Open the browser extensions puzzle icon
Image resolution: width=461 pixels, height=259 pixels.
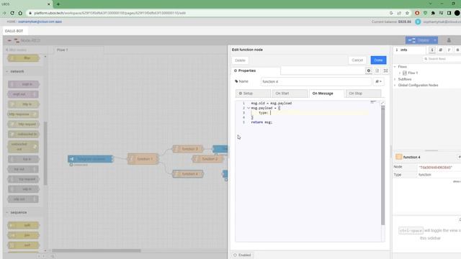tap(433, 13)
